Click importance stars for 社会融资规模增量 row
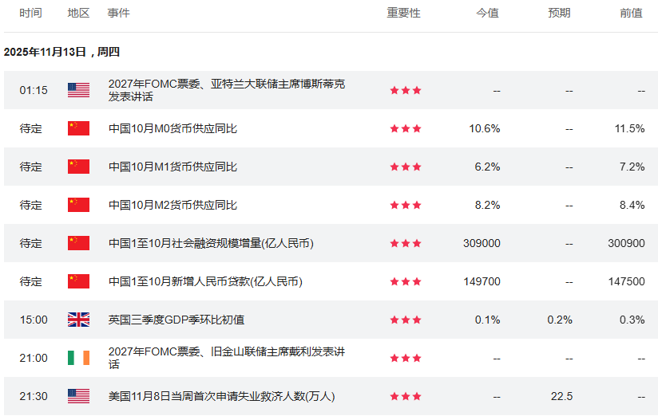Viewport: 658px width, 416px height. pyautogui.click(x=406, y=243)
